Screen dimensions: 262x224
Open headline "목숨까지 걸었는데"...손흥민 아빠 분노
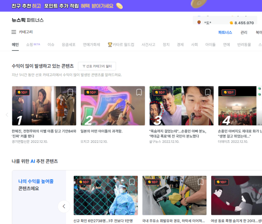[178, 134]
